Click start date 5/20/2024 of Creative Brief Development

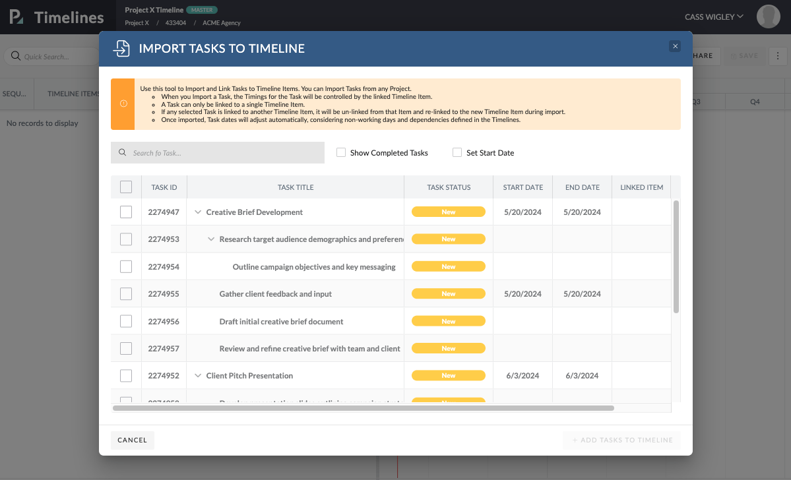click(x=522, y=212)
